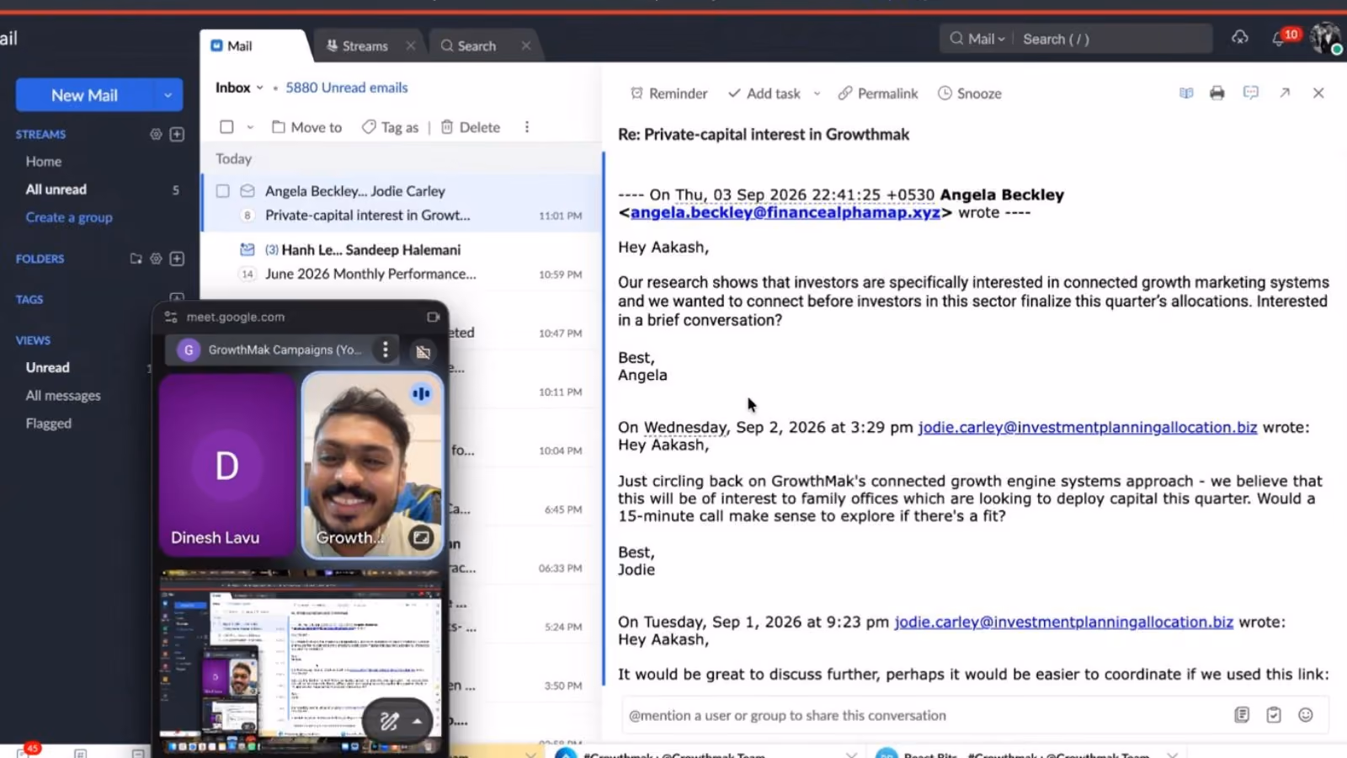Open the notifications bell icon
The height and width of the screenshot is (758, 1347).
point(1279,39)
